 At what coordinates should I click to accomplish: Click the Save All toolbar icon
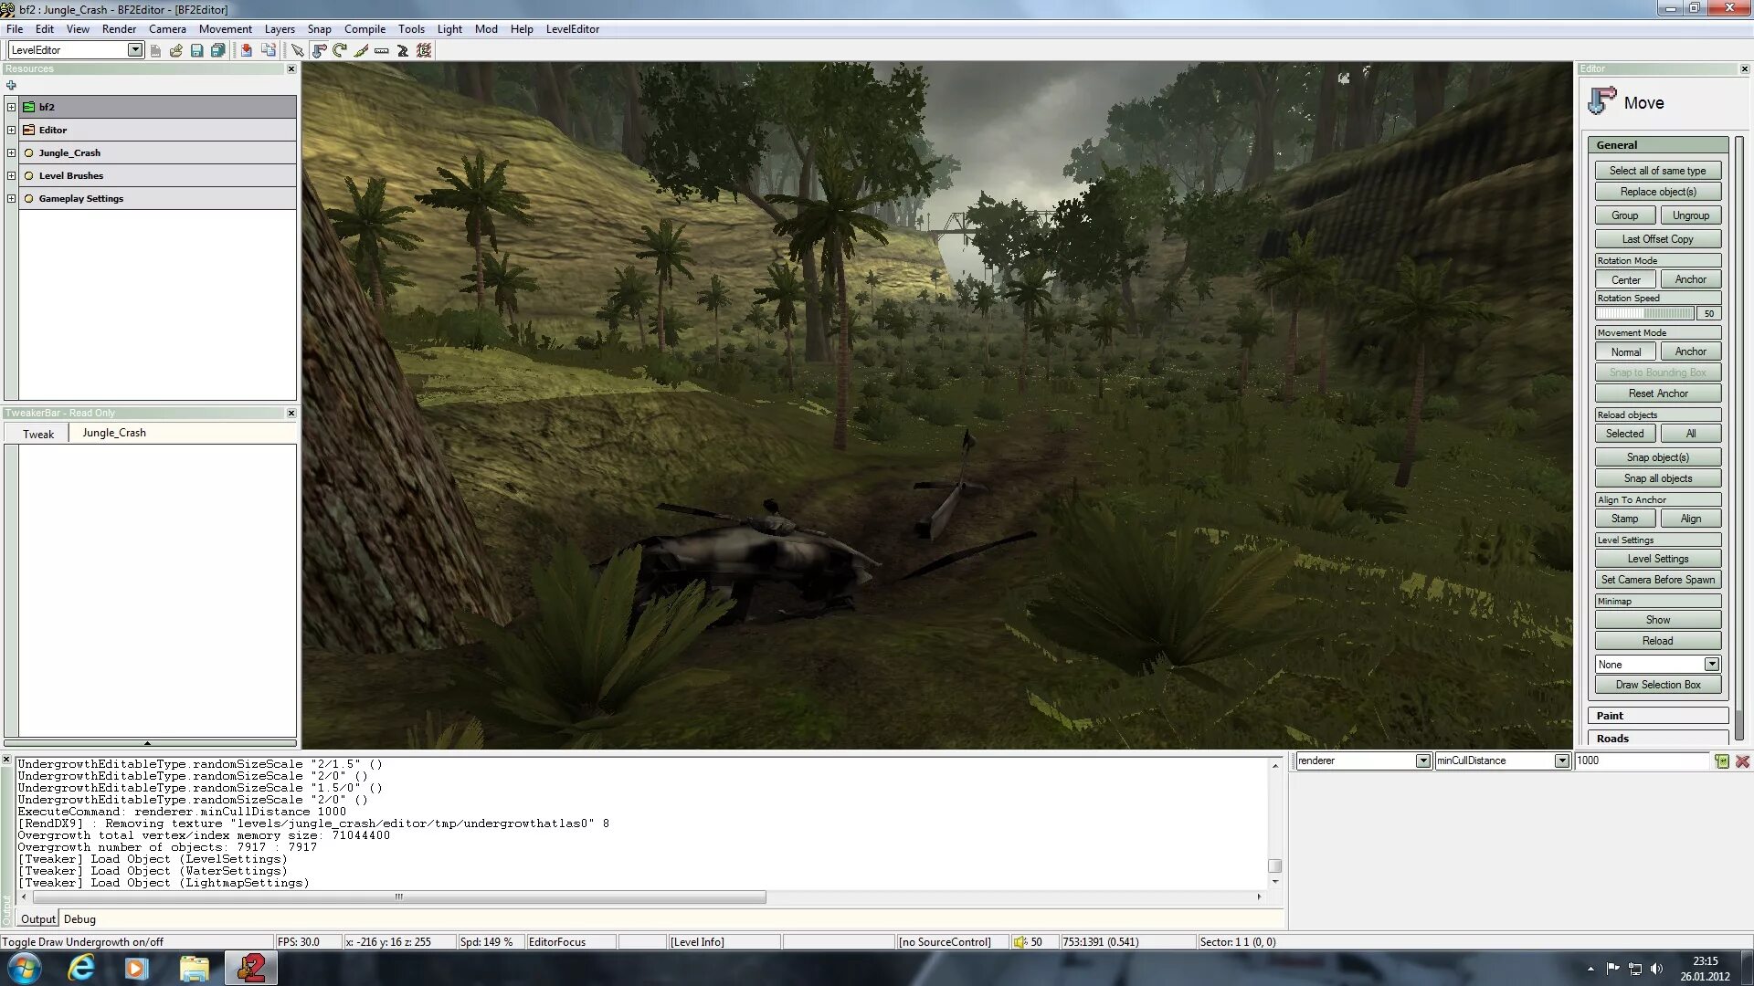tap(217, 51)
